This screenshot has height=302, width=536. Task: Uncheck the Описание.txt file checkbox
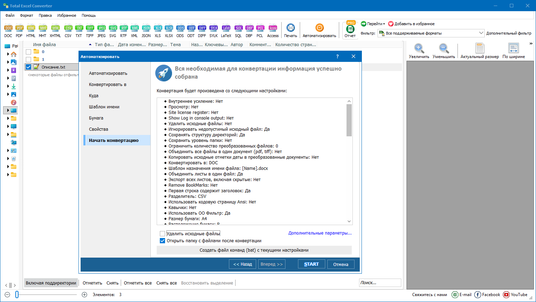pyautogui.click(x=28, y=67)
